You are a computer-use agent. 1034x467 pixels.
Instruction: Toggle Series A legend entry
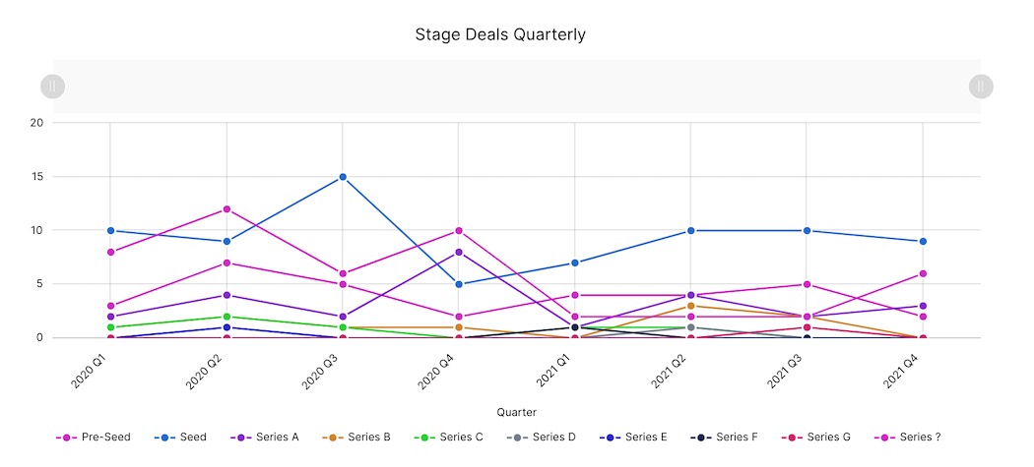[x=265, y=438]
